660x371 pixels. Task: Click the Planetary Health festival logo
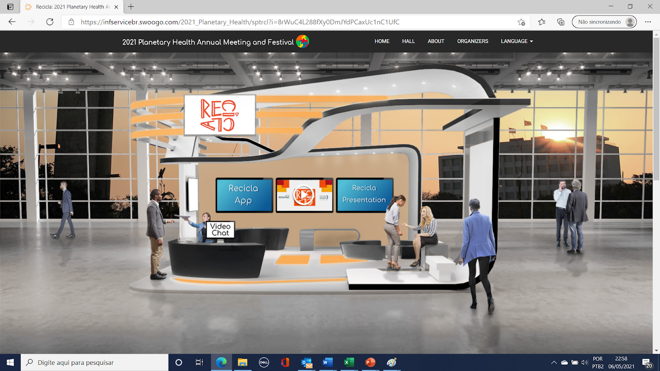pos(302,41)
